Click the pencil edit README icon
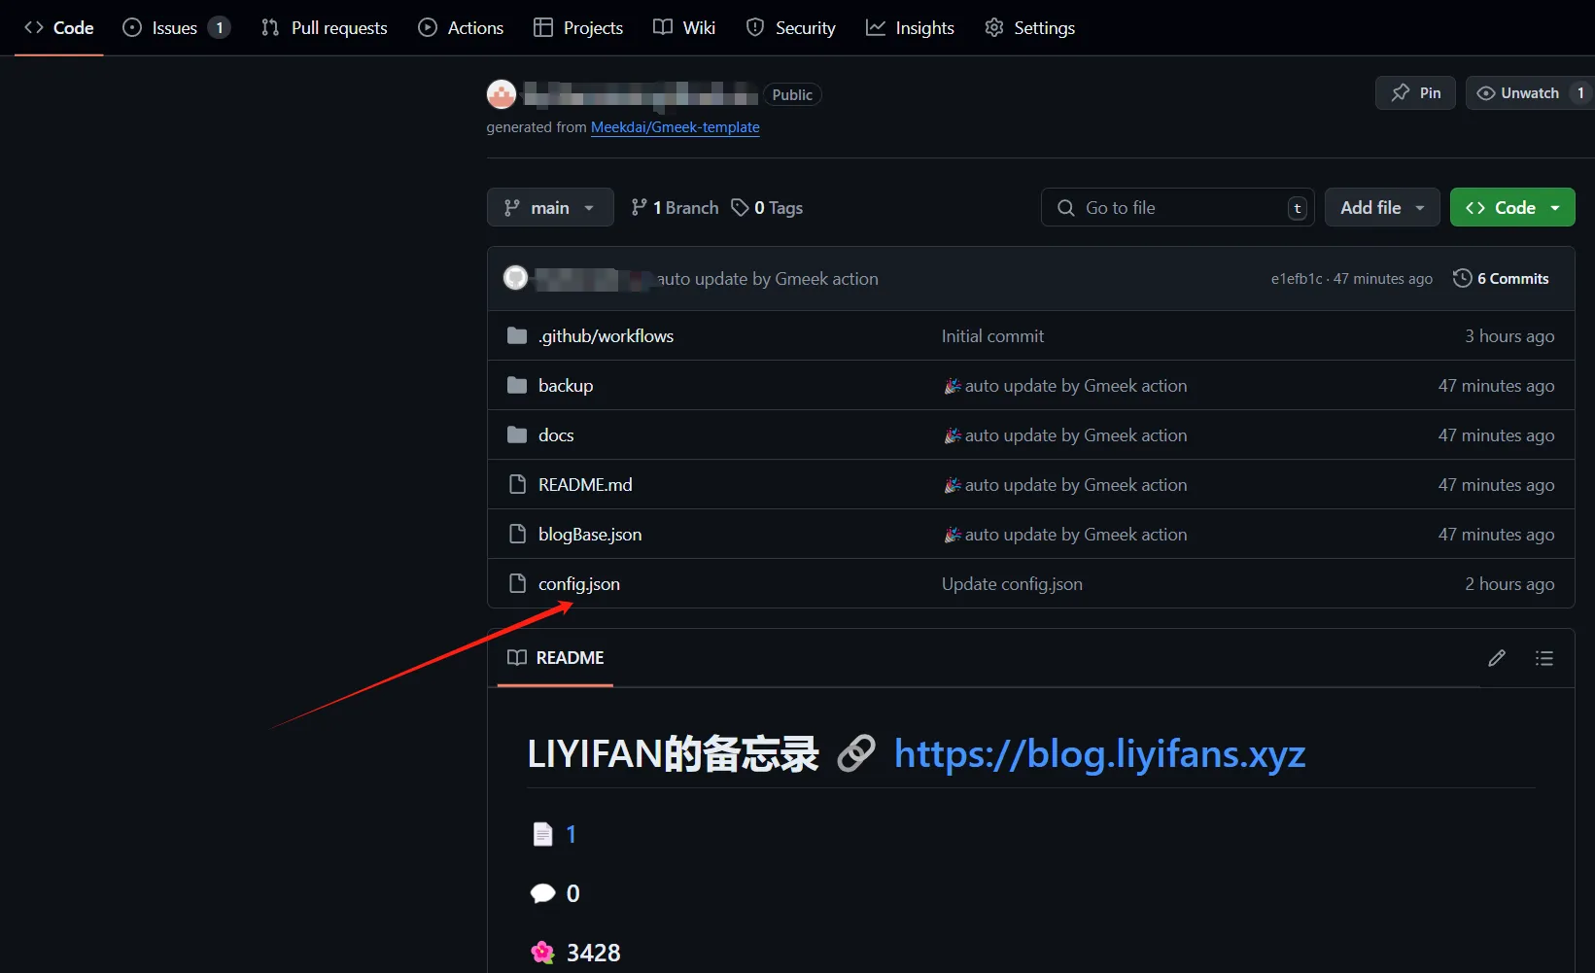 (1496, 658)
